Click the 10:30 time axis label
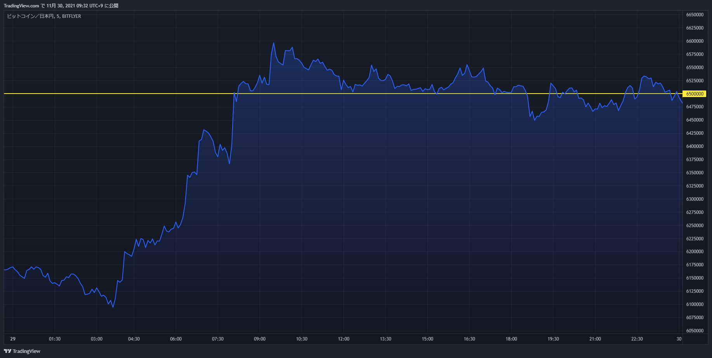Screen dimensions: 712x358 302,339
